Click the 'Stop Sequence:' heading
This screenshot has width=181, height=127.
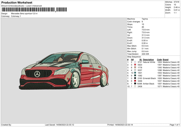(x=134, y=57)
